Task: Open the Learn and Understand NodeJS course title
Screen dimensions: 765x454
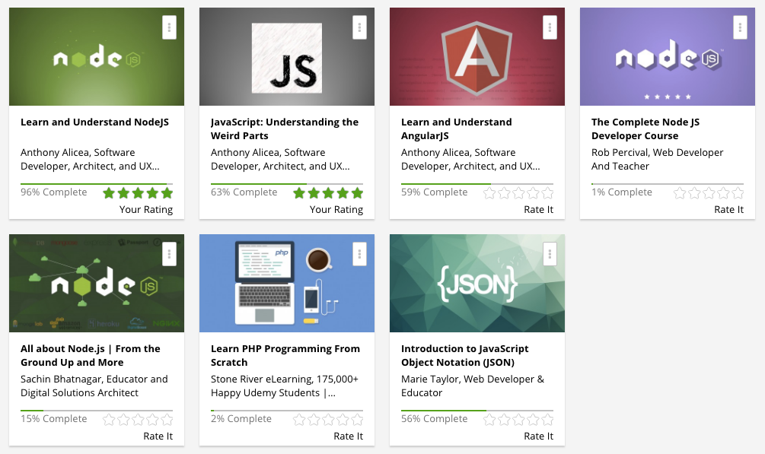Action: click(x=96, y=122)
